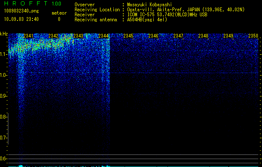This screenshot has height=167, width=262.
Task: Select ICOM IC-575 53.7492 MHz USB text
Action: click(x=167, y=15)
